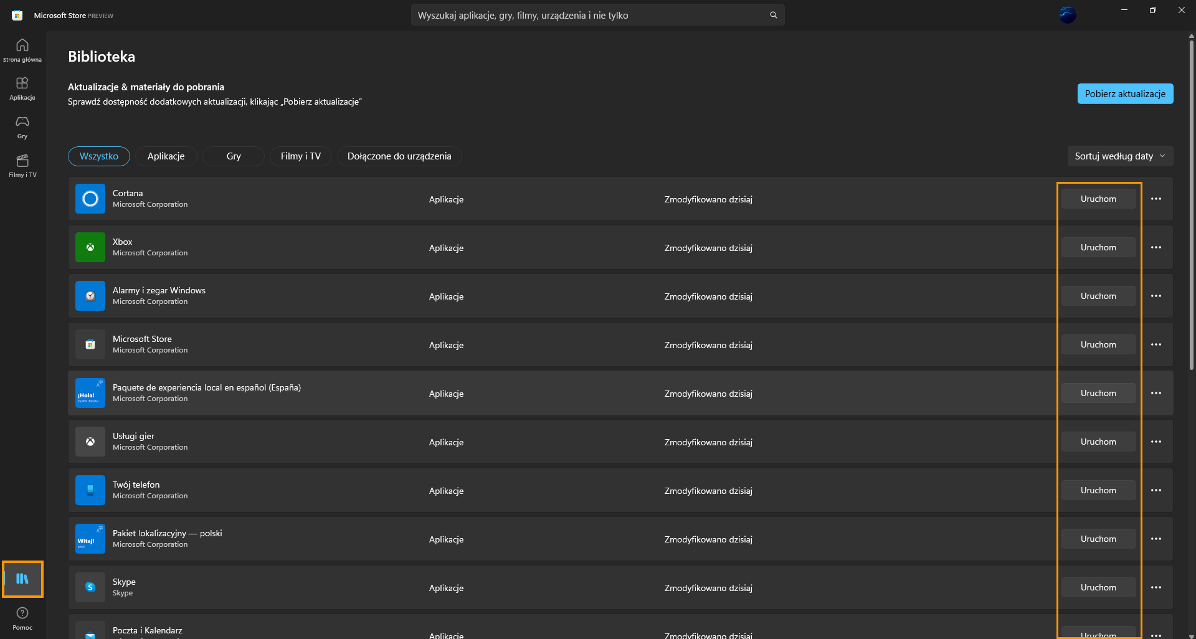Open Usługi gier app icon
Screen dimensions: 1196x639
[x=90, y=442]
